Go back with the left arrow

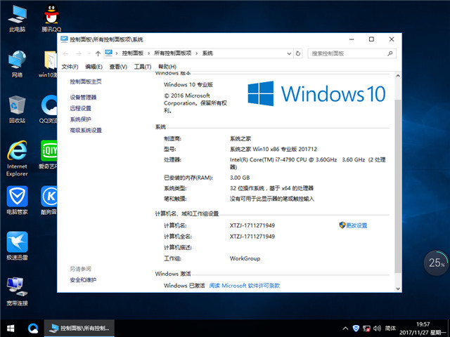[65, 53]
